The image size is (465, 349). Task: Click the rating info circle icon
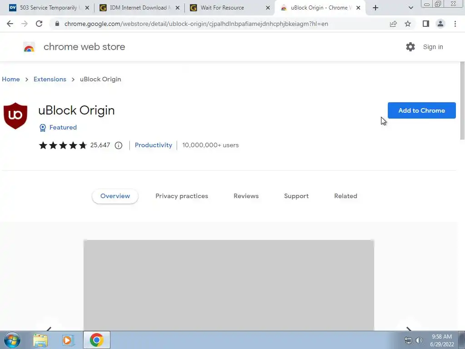tap(119, 145)
